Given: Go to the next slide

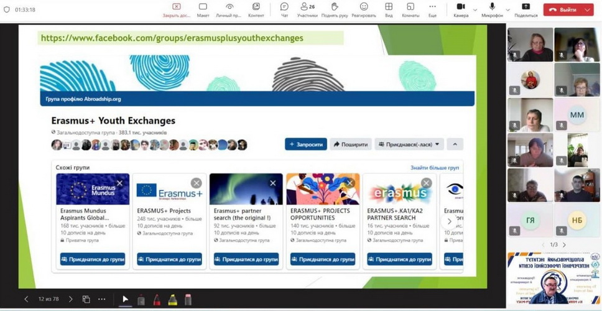Looking at the screenshot, I should pos(70,299).
